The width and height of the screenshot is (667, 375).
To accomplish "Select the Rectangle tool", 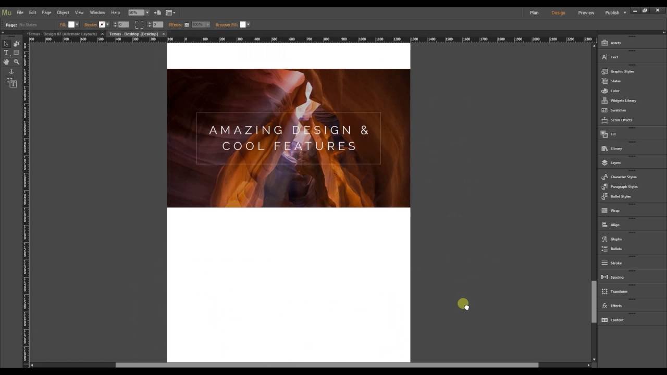I will 16,53.
